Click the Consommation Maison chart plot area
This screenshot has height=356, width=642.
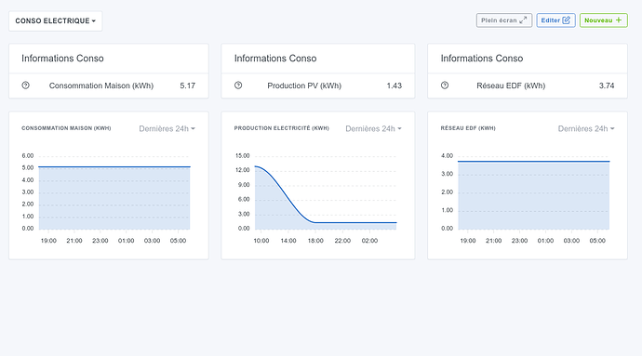coord(114,192)
